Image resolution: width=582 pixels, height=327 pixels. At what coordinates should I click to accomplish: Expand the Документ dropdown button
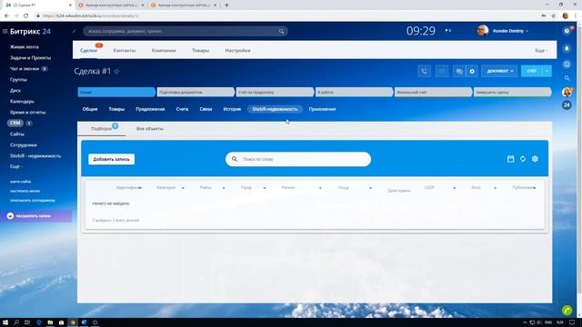click(499, 71)
